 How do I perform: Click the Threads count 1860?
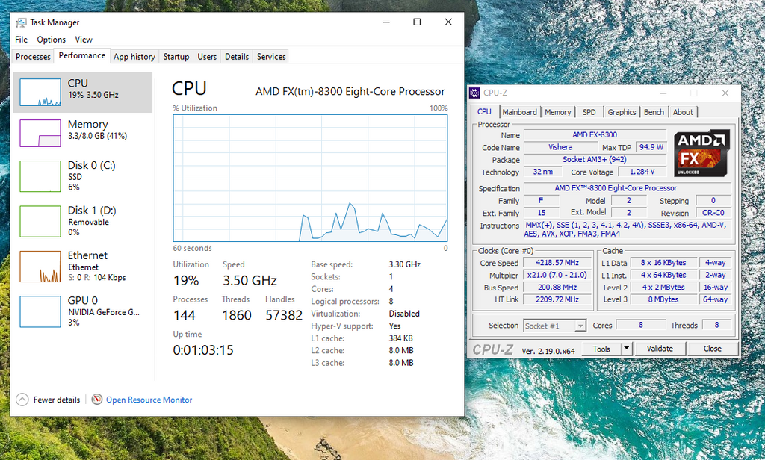[237, 316]
